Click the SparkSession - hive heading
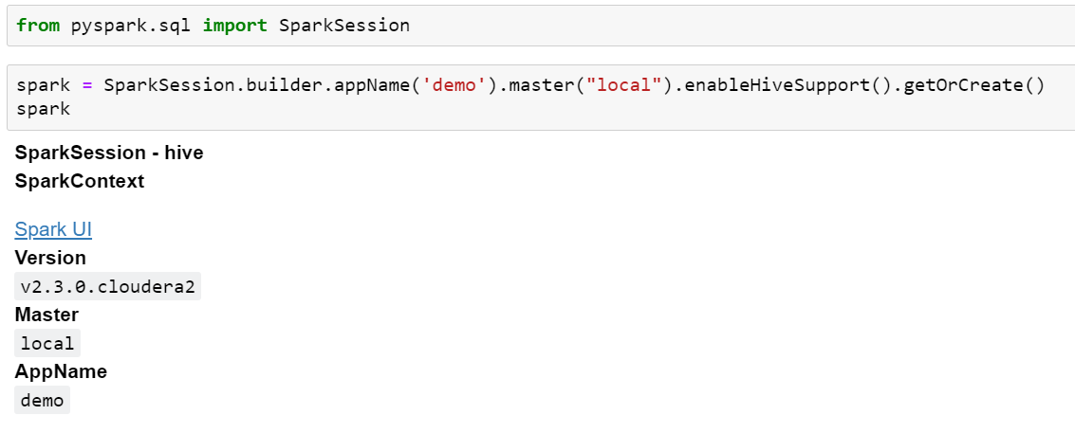1075x433 pixels. (109, 153)
